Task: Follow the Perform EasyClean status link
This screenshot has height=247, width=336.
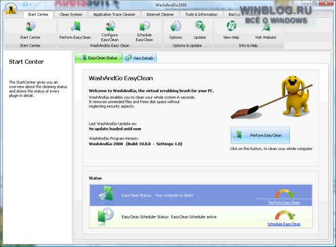Action: coord(284,203)
